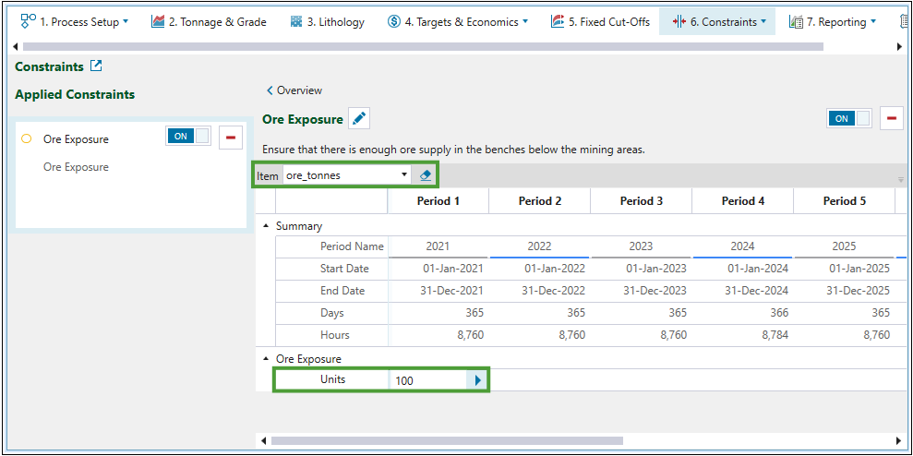Viewport: 913px width, 456px height.
Task: Expand the Constraints tab dropdown arrow
Action: click(x=763, y=22)
